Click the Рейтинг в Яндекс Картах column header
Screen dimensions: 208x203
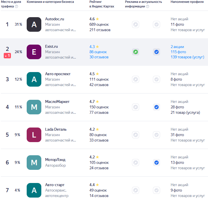click(102, 4)
